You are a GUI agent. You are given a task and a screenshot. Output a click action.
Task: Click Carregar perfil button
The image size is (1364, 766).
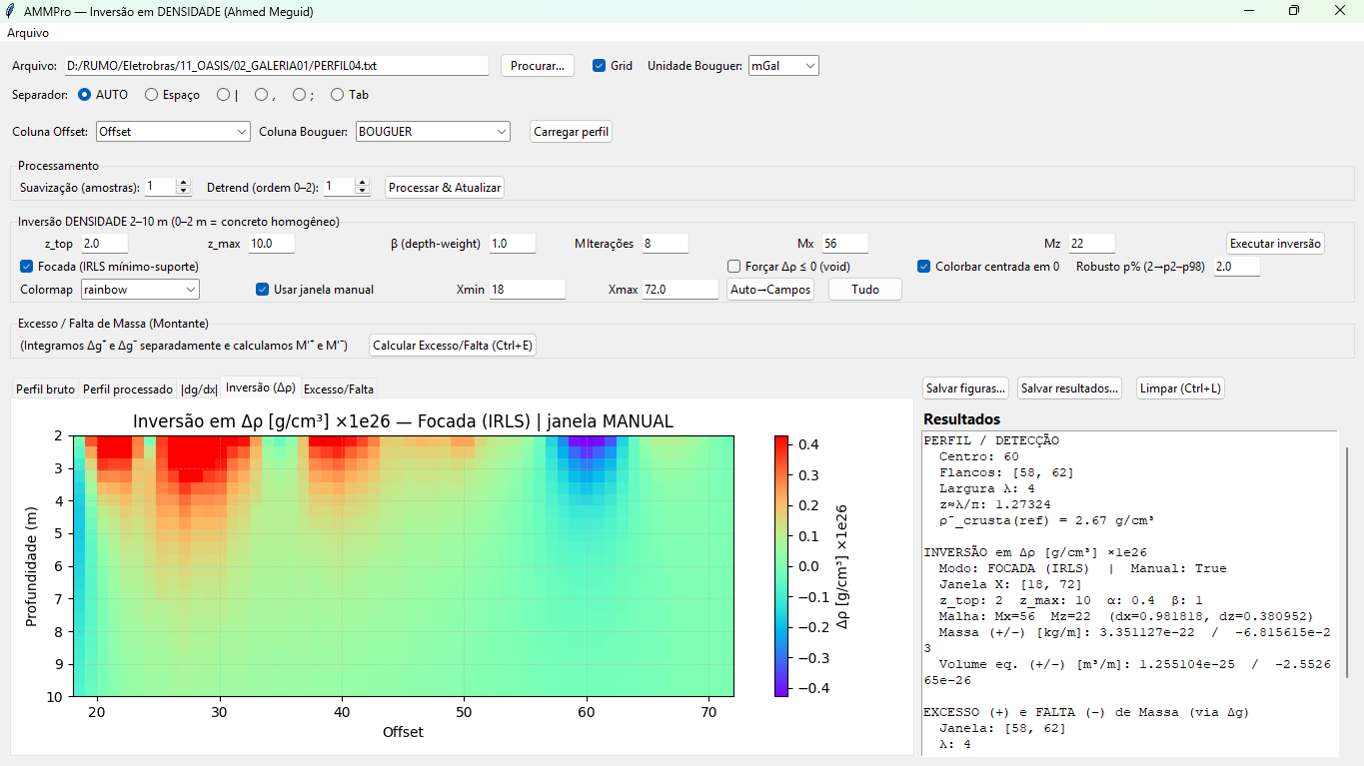coord(572,132)
